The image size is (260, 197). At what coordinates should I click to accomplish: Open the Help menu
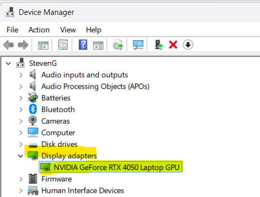[x=94, y=30]
